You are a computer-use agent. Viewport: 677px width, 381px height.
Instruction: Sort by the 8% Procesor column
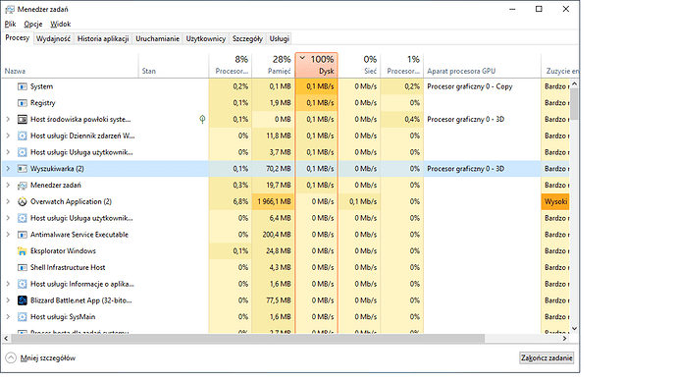click(x=231, y=65)
